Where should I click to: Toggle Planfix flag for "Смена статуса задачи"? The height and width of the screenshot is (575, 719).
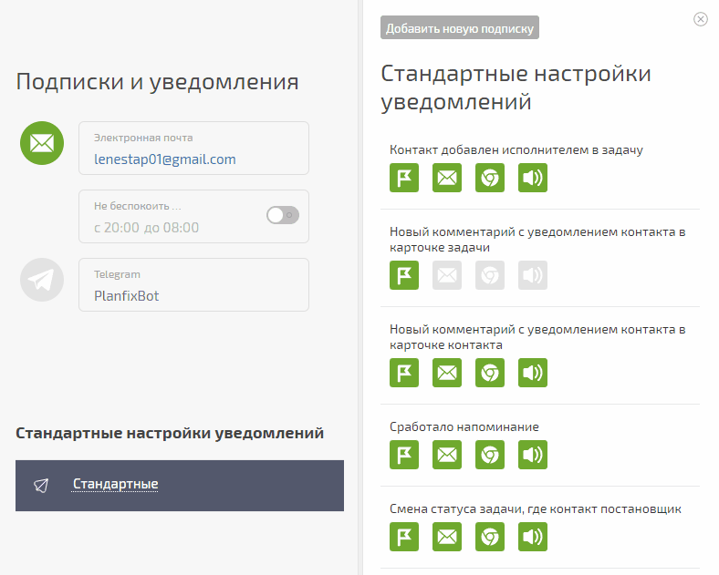coord(404,537)
